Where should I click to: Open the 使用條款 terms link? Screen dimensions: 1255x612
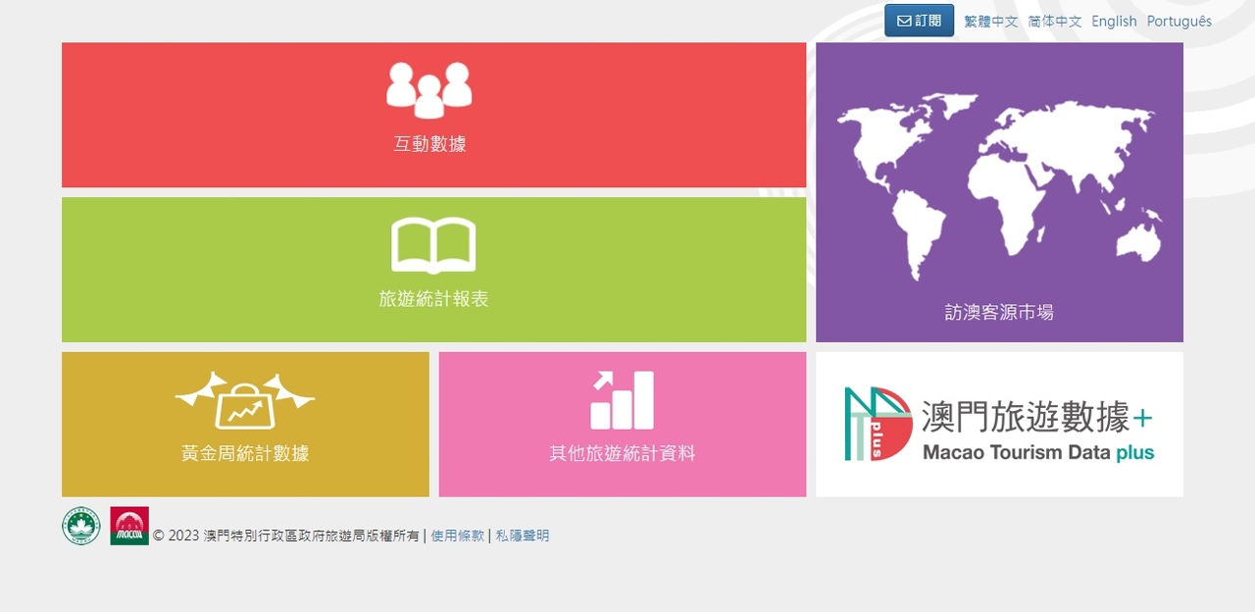(x=458, y=535)
